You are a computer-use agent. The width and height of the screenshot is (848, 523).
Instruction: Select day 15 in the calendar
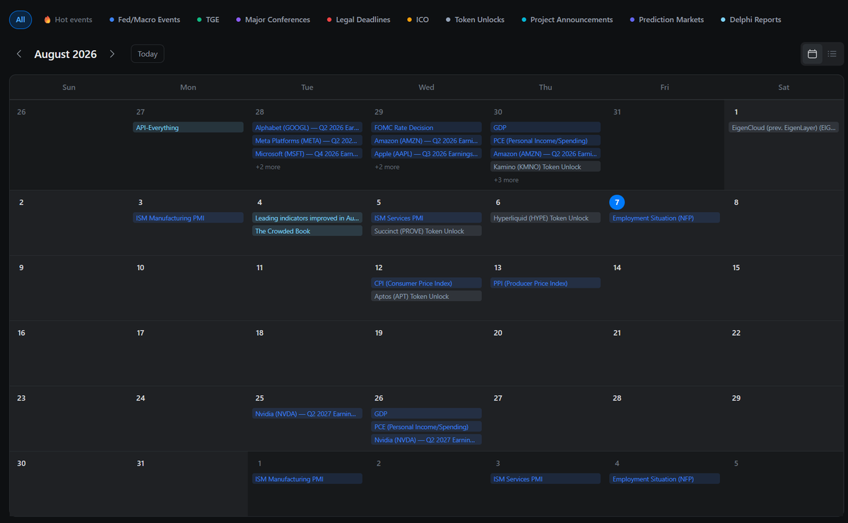pyautogui.click(x=736, y=268)
